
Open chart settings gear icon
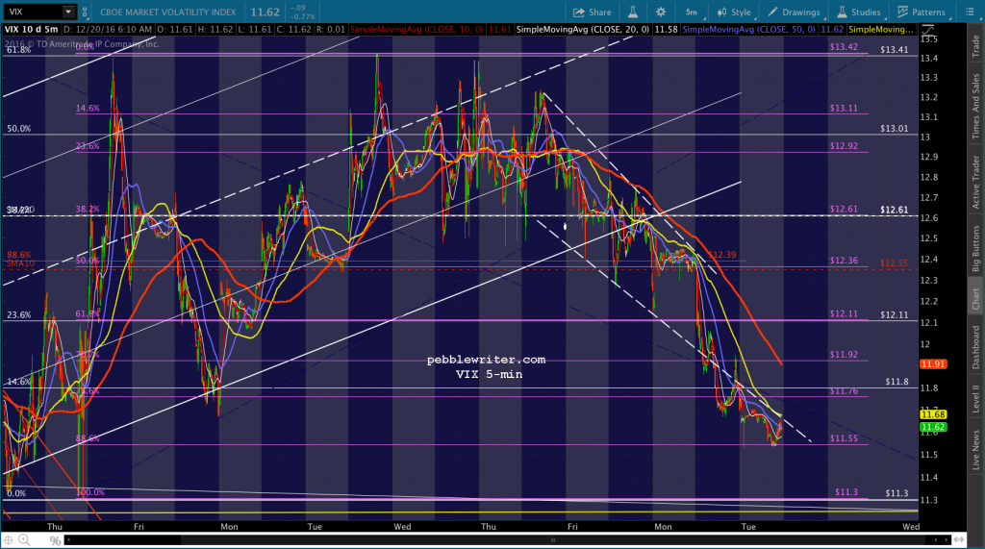[x=661, y=12]
